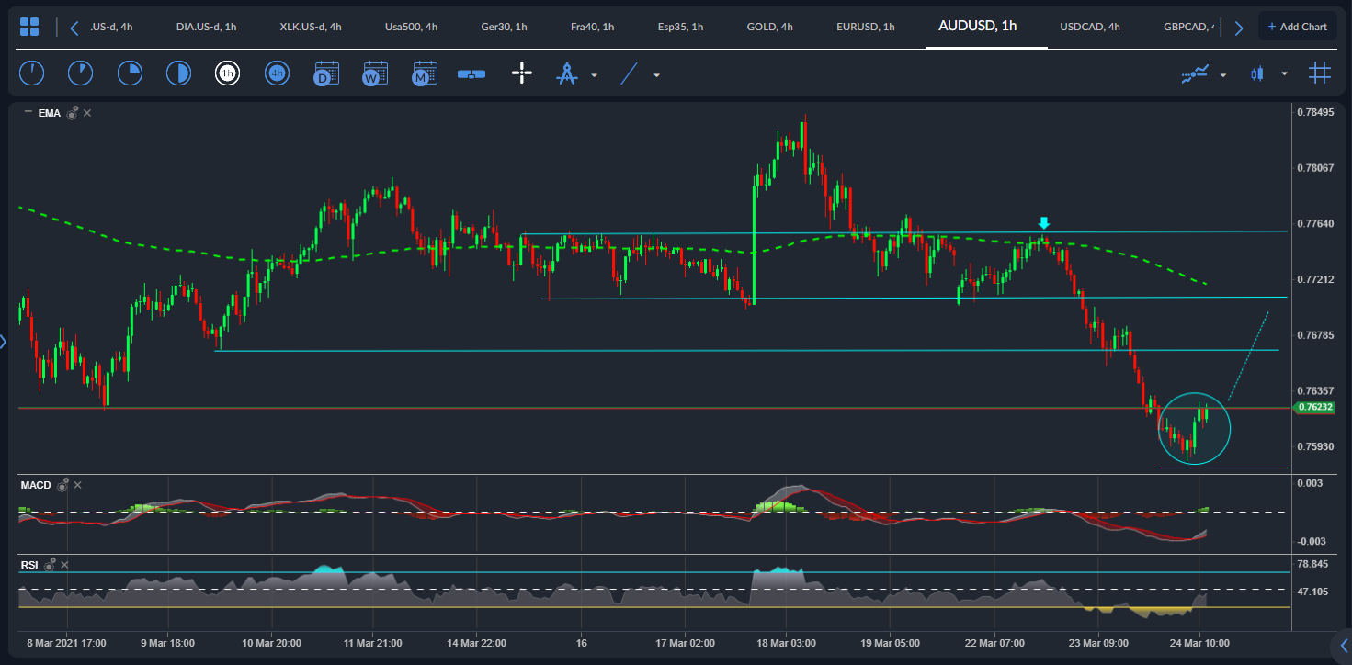Select the 30-minute half-filled timeframe icon
1352x665 pixels.
tap(178, 73)
